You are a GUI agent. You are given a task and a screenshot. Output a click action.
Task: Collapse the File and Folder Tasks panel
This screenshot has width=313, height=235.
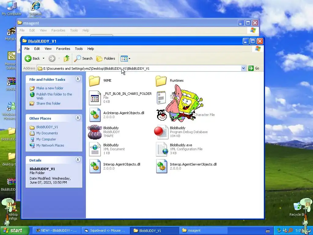click(x=78, y=79)
